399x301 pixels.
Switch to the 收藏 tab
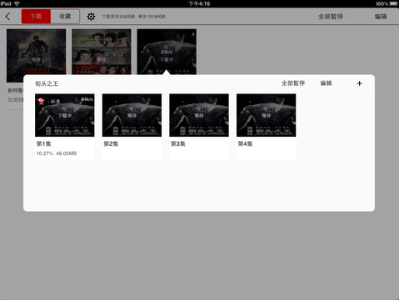(x=65, y=17)
